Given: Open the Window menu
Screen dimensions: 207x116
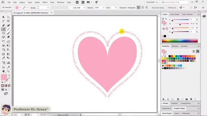Looking at the screenshot, I should tap(60, 2).
